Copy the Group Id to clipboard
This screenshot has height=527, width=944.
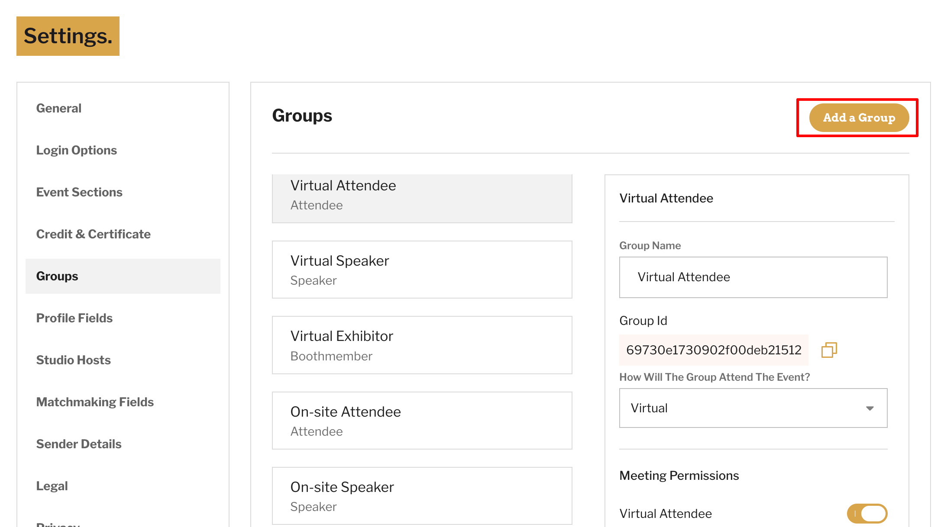click(829, 350)
